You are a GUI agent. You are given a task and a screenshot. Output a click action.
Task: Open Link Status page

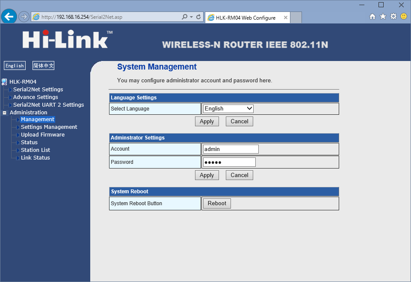point(35,157)
